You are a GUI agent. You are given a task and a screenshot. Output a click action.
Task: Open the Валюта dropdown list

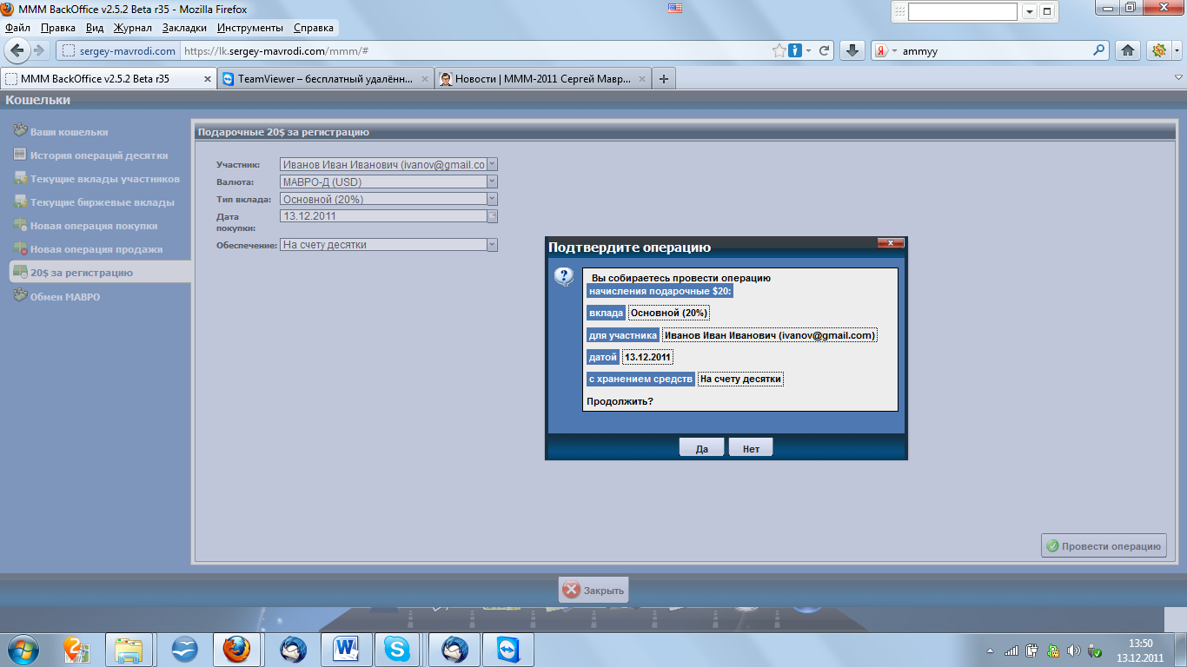(x=492, y=182)
